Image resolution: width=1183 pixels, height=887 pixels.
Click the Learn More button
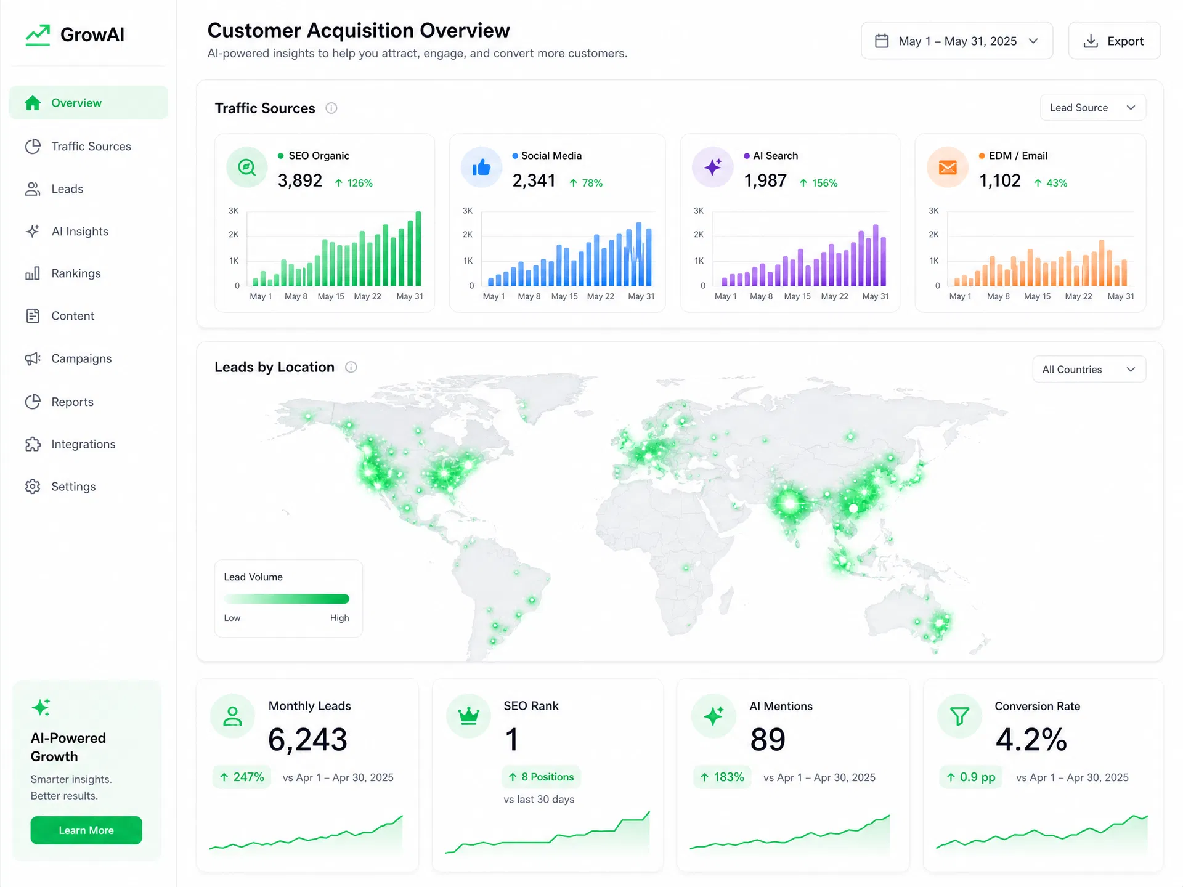pos(86,830)
